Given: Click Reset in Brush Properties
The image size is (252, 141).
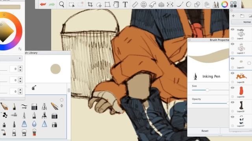Looking at the screenshot, I should click(x=205, y=131).
